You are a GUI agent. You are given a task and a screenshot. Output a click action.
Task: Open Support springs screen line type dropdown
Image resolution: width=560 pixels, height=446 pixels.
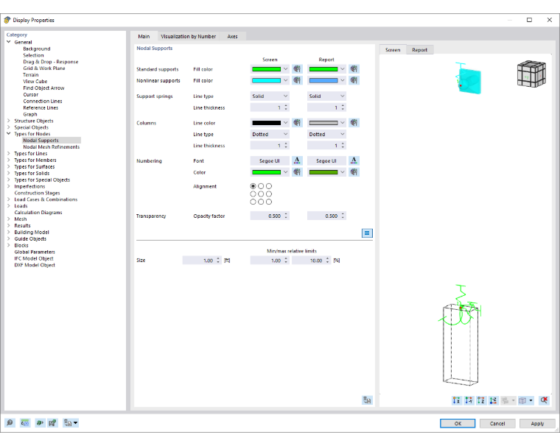(x=270, y=96)
